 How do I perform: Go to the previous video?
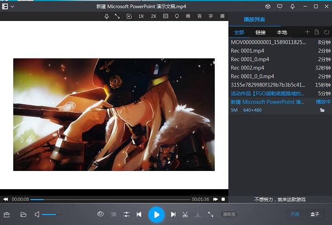coord(139,215)
